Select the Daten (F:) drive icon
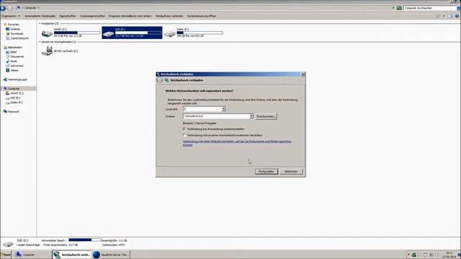This screenshot has height=259, width=461. (170, 34)
